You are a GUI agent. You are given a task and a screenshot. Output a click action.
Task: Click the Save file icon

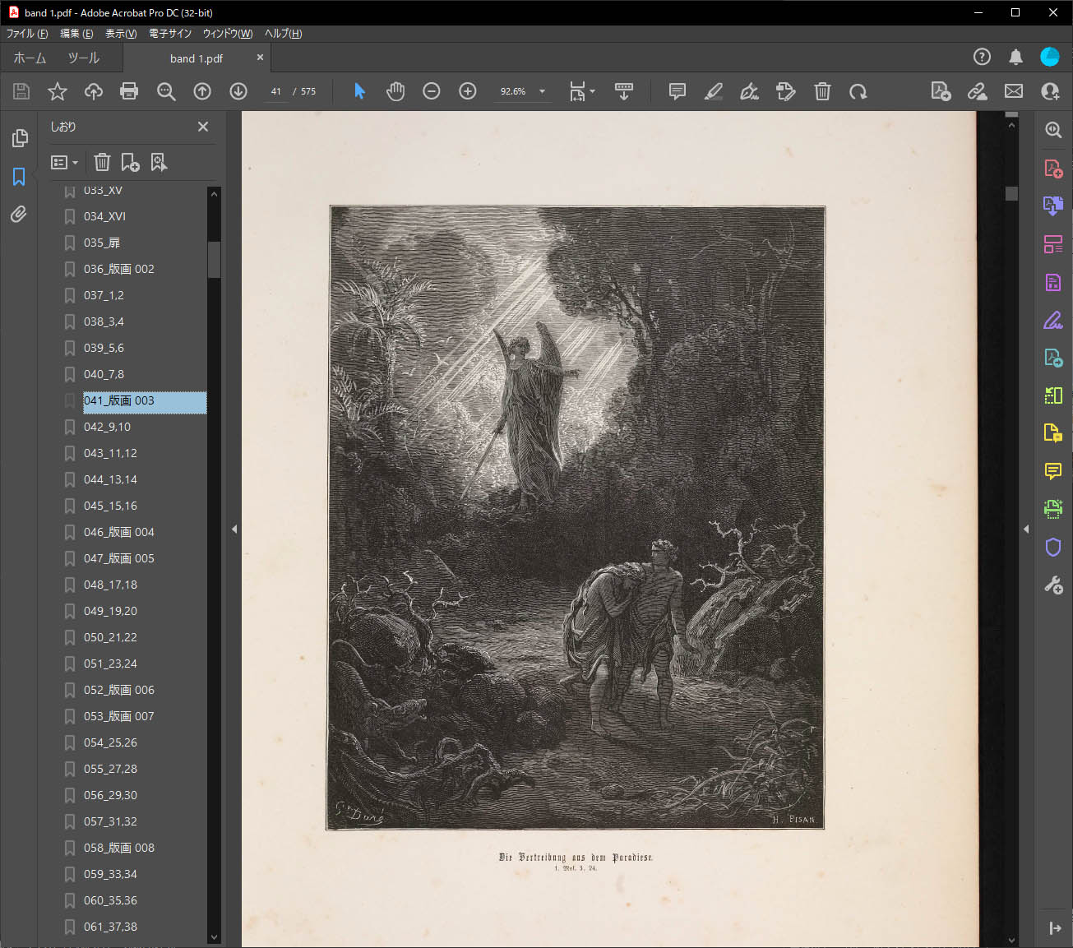click(x=21, y=91)
